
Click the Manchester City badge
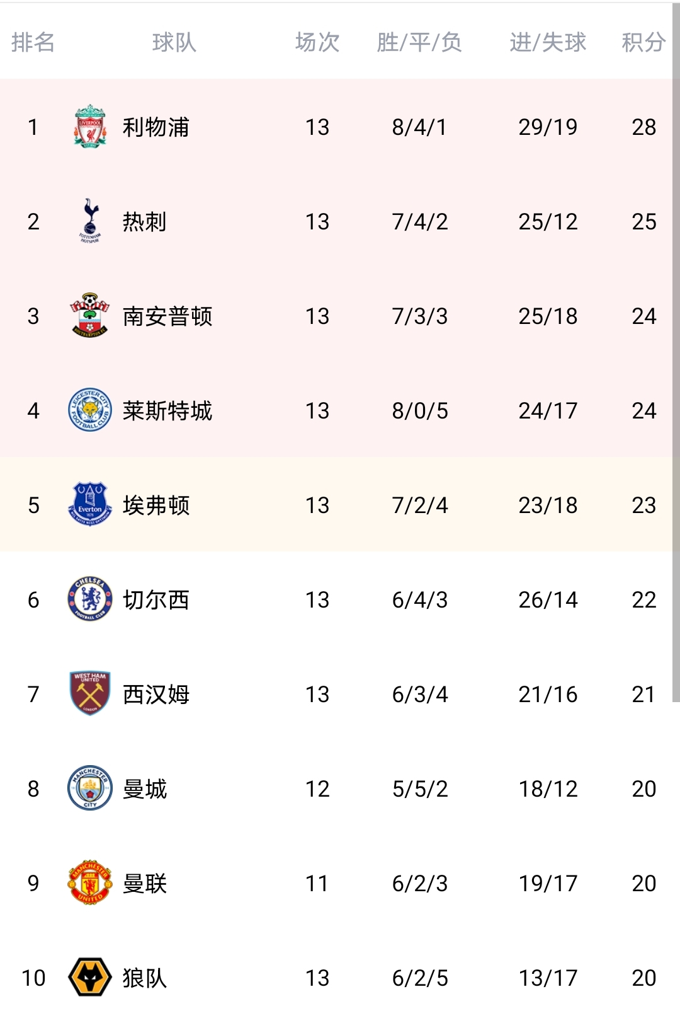coord(90,788)
